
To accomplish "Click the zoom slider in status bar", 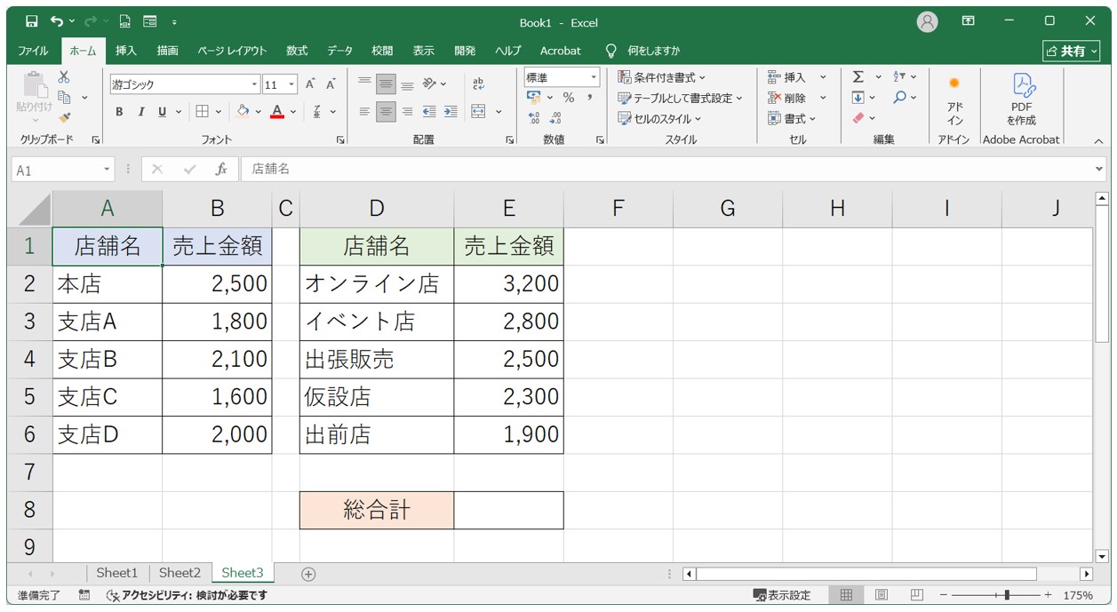I will (1005, 595).
